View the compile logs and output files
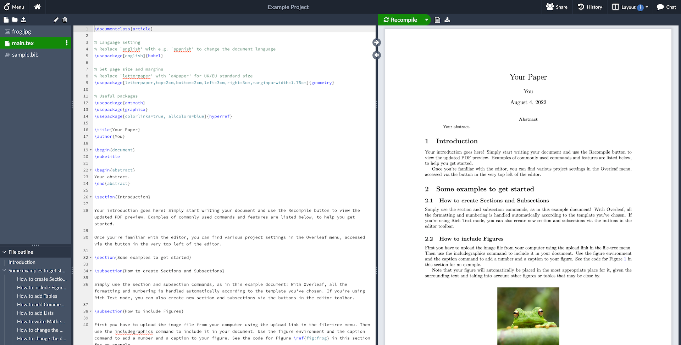 click(437, 20)
